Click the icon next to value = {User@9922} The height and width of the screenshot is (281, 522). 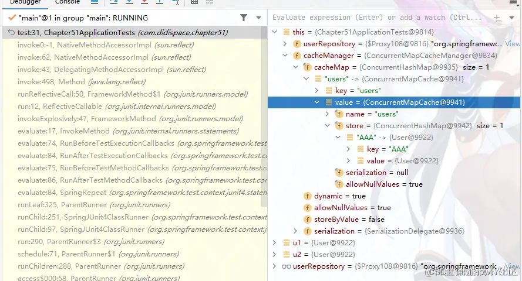pos(360,161)
